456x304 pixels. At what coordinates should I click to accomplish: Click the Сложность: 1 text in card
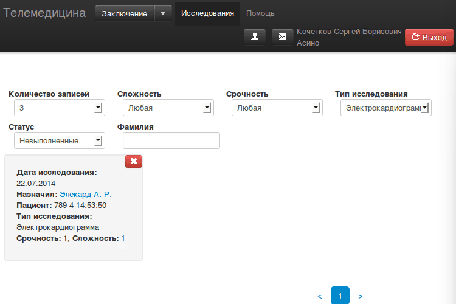pos(98,238)
